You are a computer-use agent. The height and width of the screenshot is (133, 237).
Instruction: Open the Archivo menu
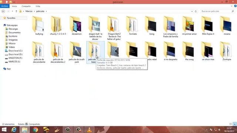(5, 6)
